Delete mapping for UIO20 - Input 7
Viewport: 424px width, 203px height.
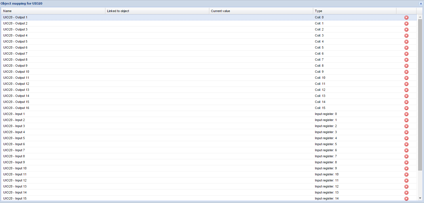click(406, 150)
